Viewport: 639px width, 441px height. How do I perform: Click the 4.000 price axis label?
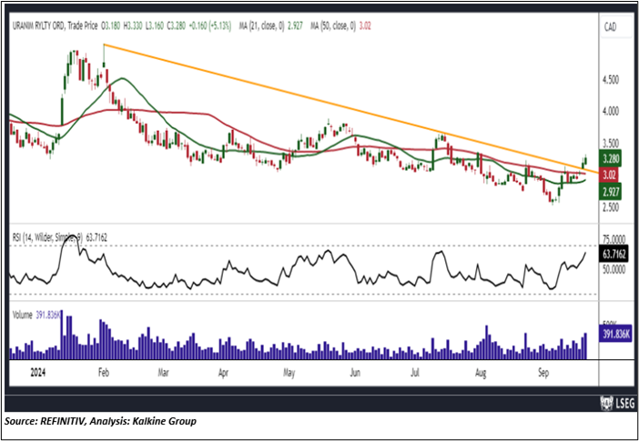click(x=611, y=111)
